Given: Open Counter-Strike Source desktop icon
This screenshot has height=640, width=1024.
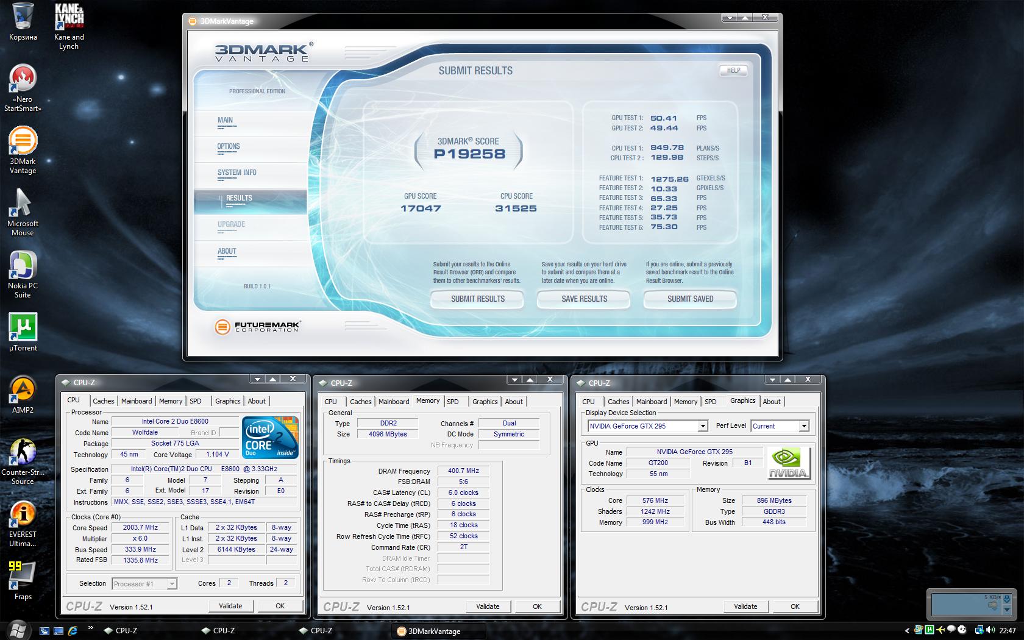Looking at the screenshot, I should 23,461.
